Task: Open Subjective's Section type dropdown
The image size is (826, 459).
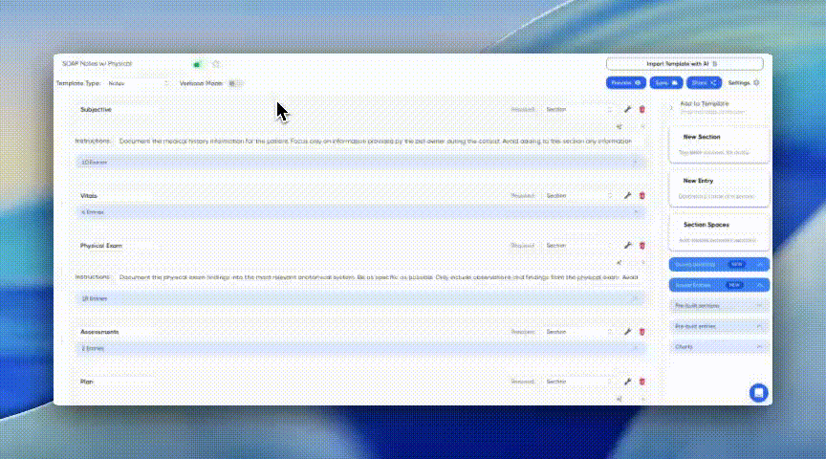Action: [577, 110]
